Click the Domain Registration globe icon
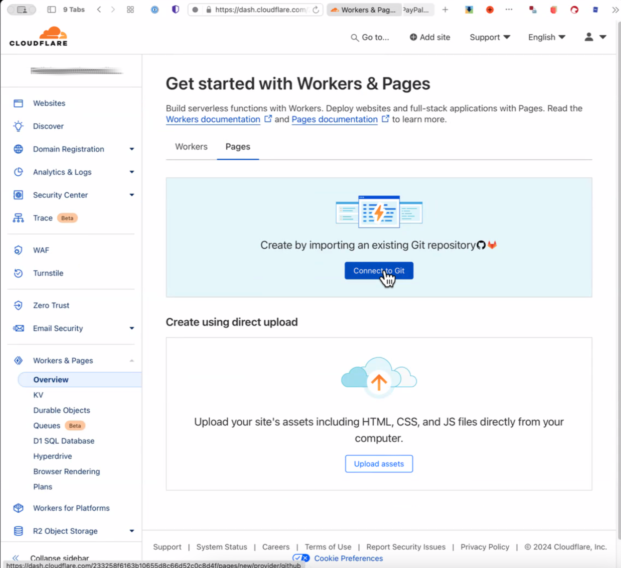 click(18, 149)
